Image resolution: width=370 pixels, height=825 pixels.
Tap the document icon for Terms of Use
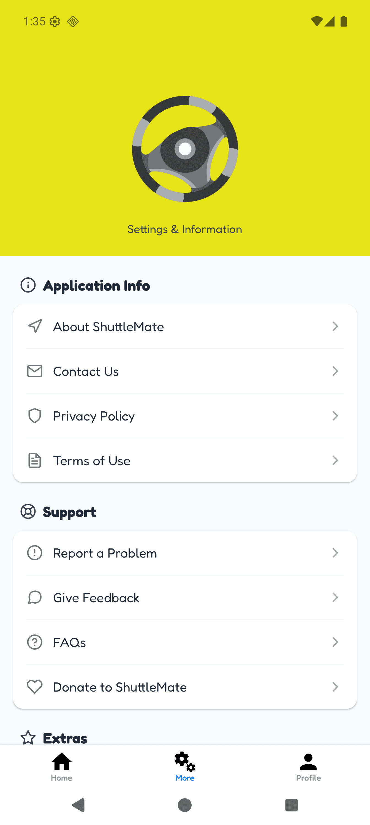pos(34,460)
